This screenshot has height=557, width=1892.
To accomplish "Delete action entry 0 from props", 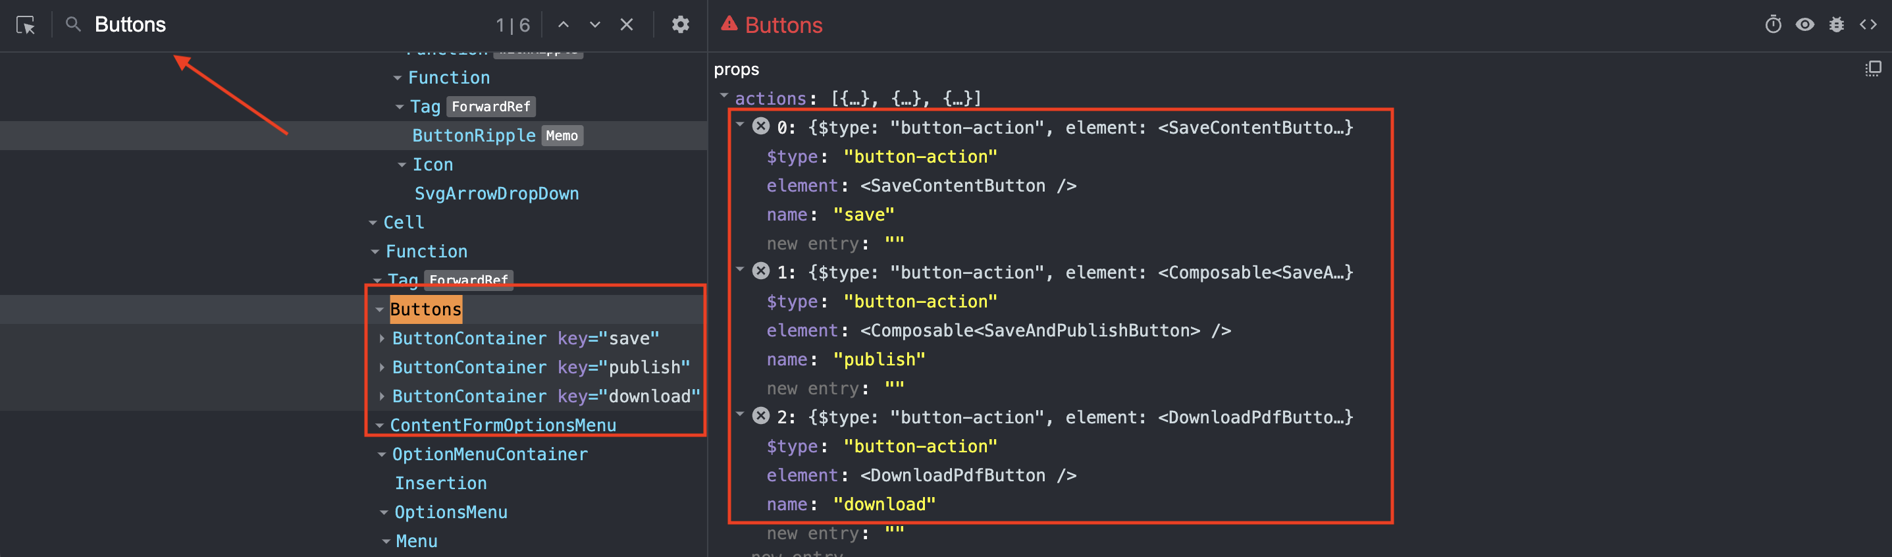I will [761, 126].
